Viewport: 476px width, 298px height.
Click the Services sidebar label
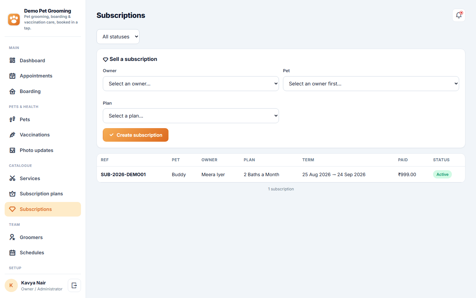[30, 178]
